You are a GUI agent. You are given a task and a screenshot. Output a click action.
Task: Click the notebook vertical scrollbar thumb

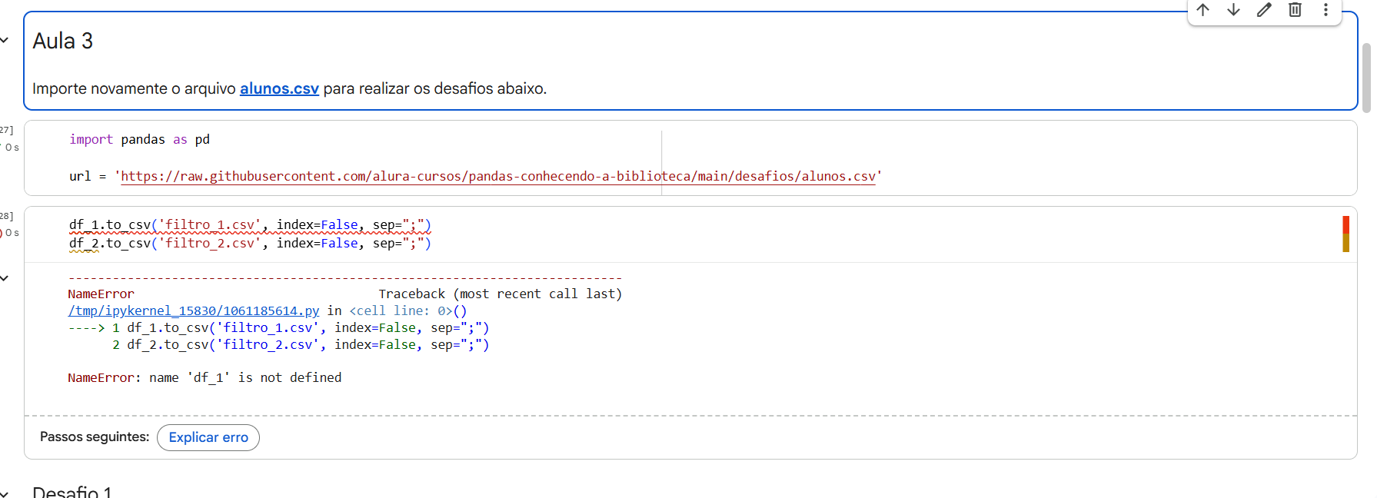pos(1366,77)
